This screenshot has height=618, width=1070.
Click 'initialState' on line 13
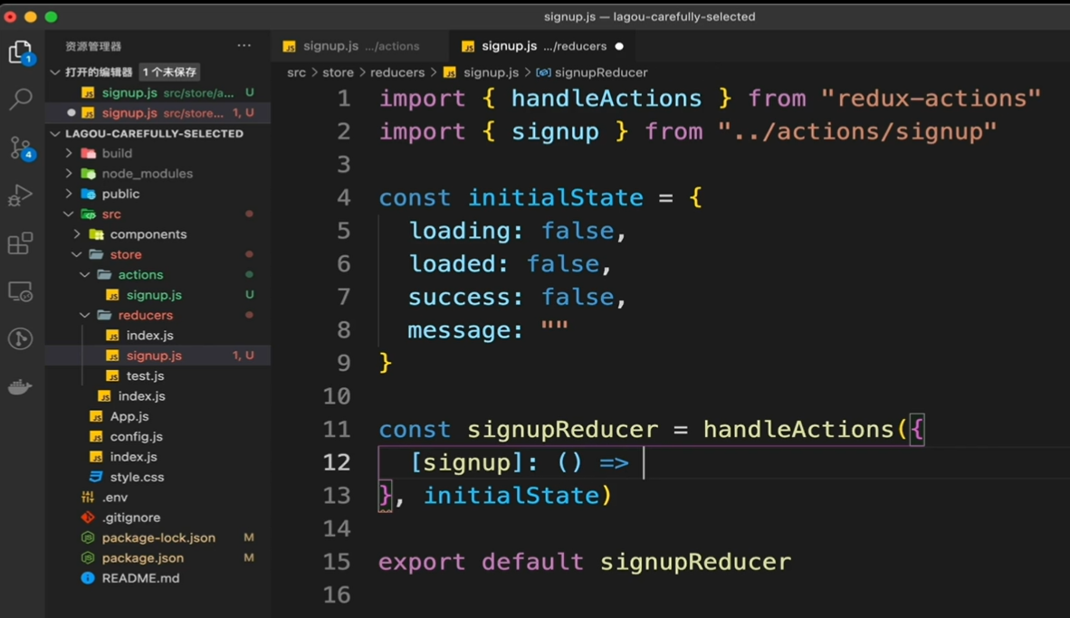pos(511,496)
